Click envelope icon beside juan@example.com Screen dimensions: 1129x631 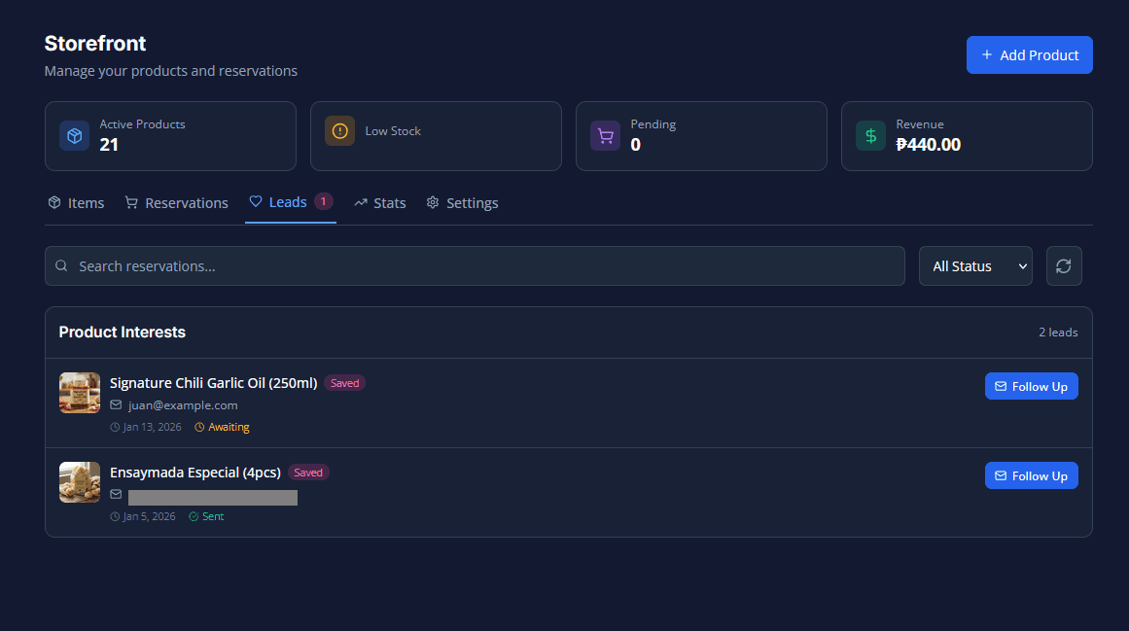(x=116, y=405)
